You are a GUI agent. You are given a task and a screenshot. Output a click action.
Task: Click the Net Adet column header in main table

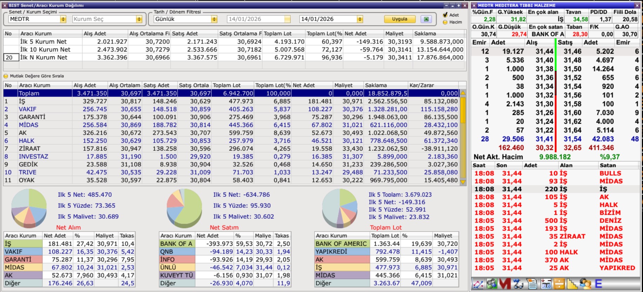pos(312,85)
